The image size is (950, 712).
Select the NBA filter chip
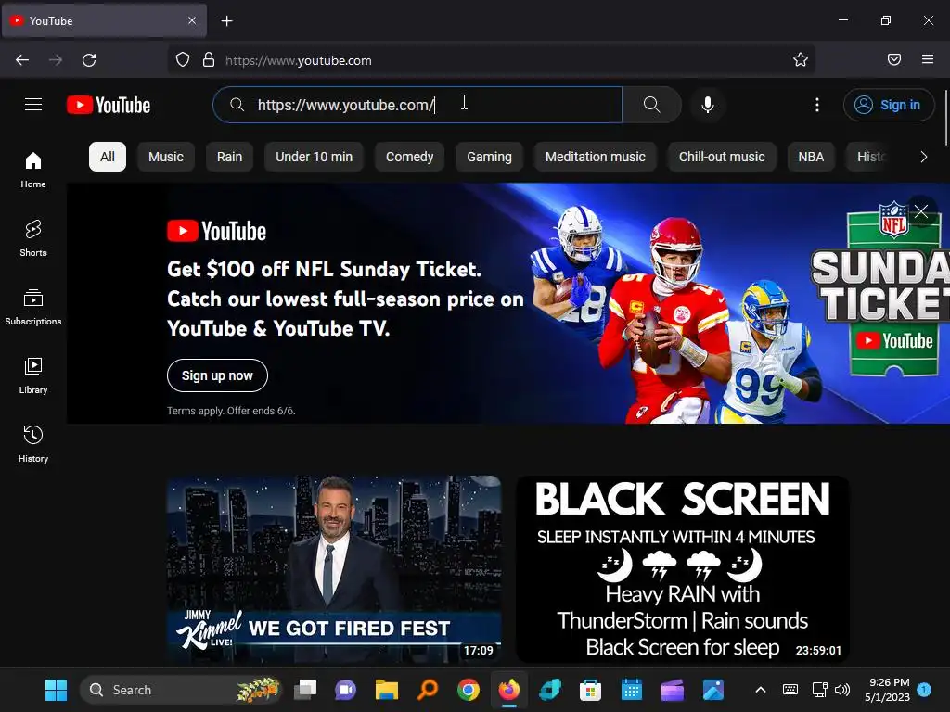(x=811, y=157)
